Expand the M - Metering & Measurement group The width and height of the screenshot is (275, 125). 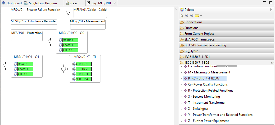pyautogui.click(x=181, y=72)
